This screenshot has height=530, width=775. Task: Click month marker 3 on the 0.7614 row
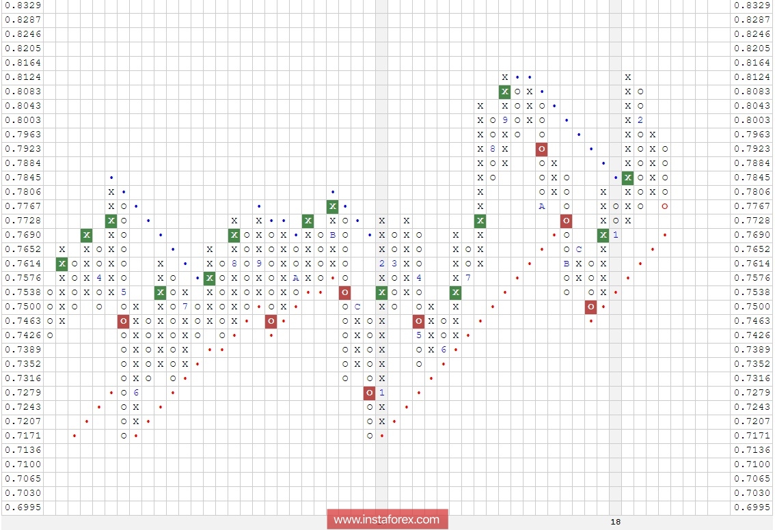394,264
